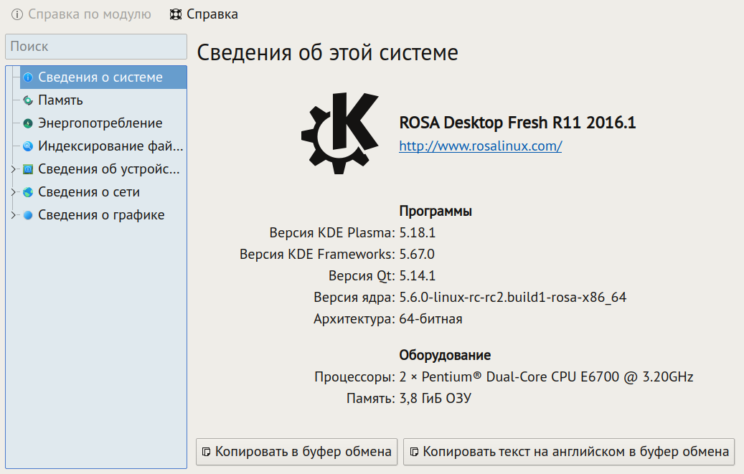Select the Индексирование файлов entry
Image resolution: width=744 pixels, height=474 pixels.
pyautogui.click(x=110, y=146)
